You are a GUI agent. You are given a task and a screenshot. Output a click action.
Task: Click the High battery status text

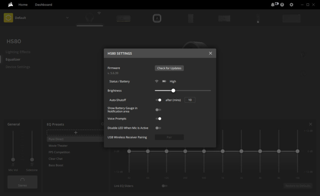tap(173, 81)
